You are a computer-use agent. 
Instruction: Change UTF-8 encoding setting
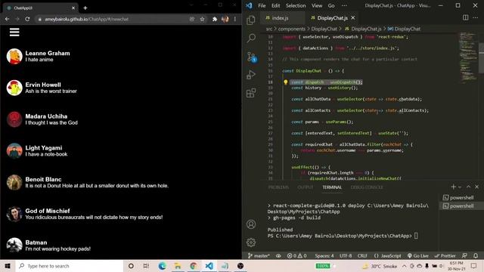coord(346,255)
